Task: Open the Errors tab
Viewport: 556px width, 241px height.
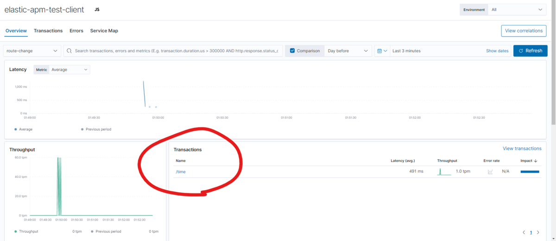Action: [x=76, y=31]
